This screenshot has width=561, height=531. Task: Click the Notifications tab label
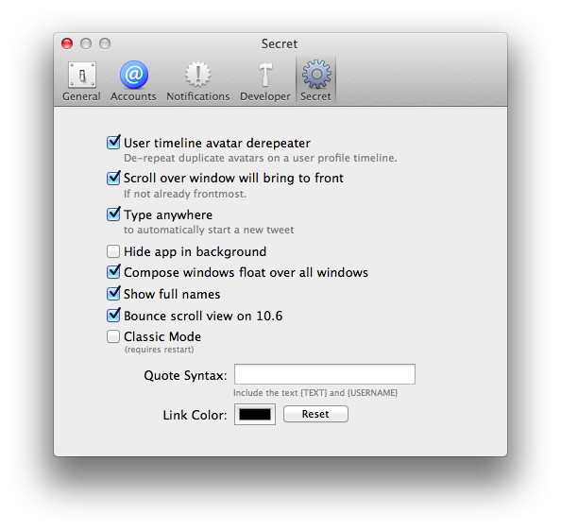197,96
